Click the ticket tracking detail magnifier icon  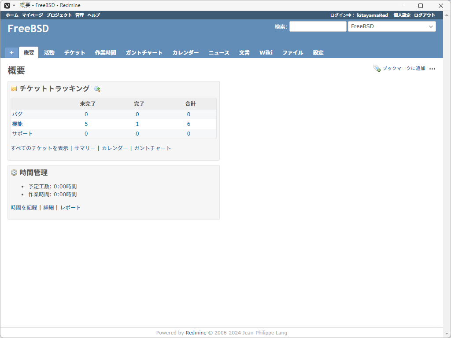(97, 89)
